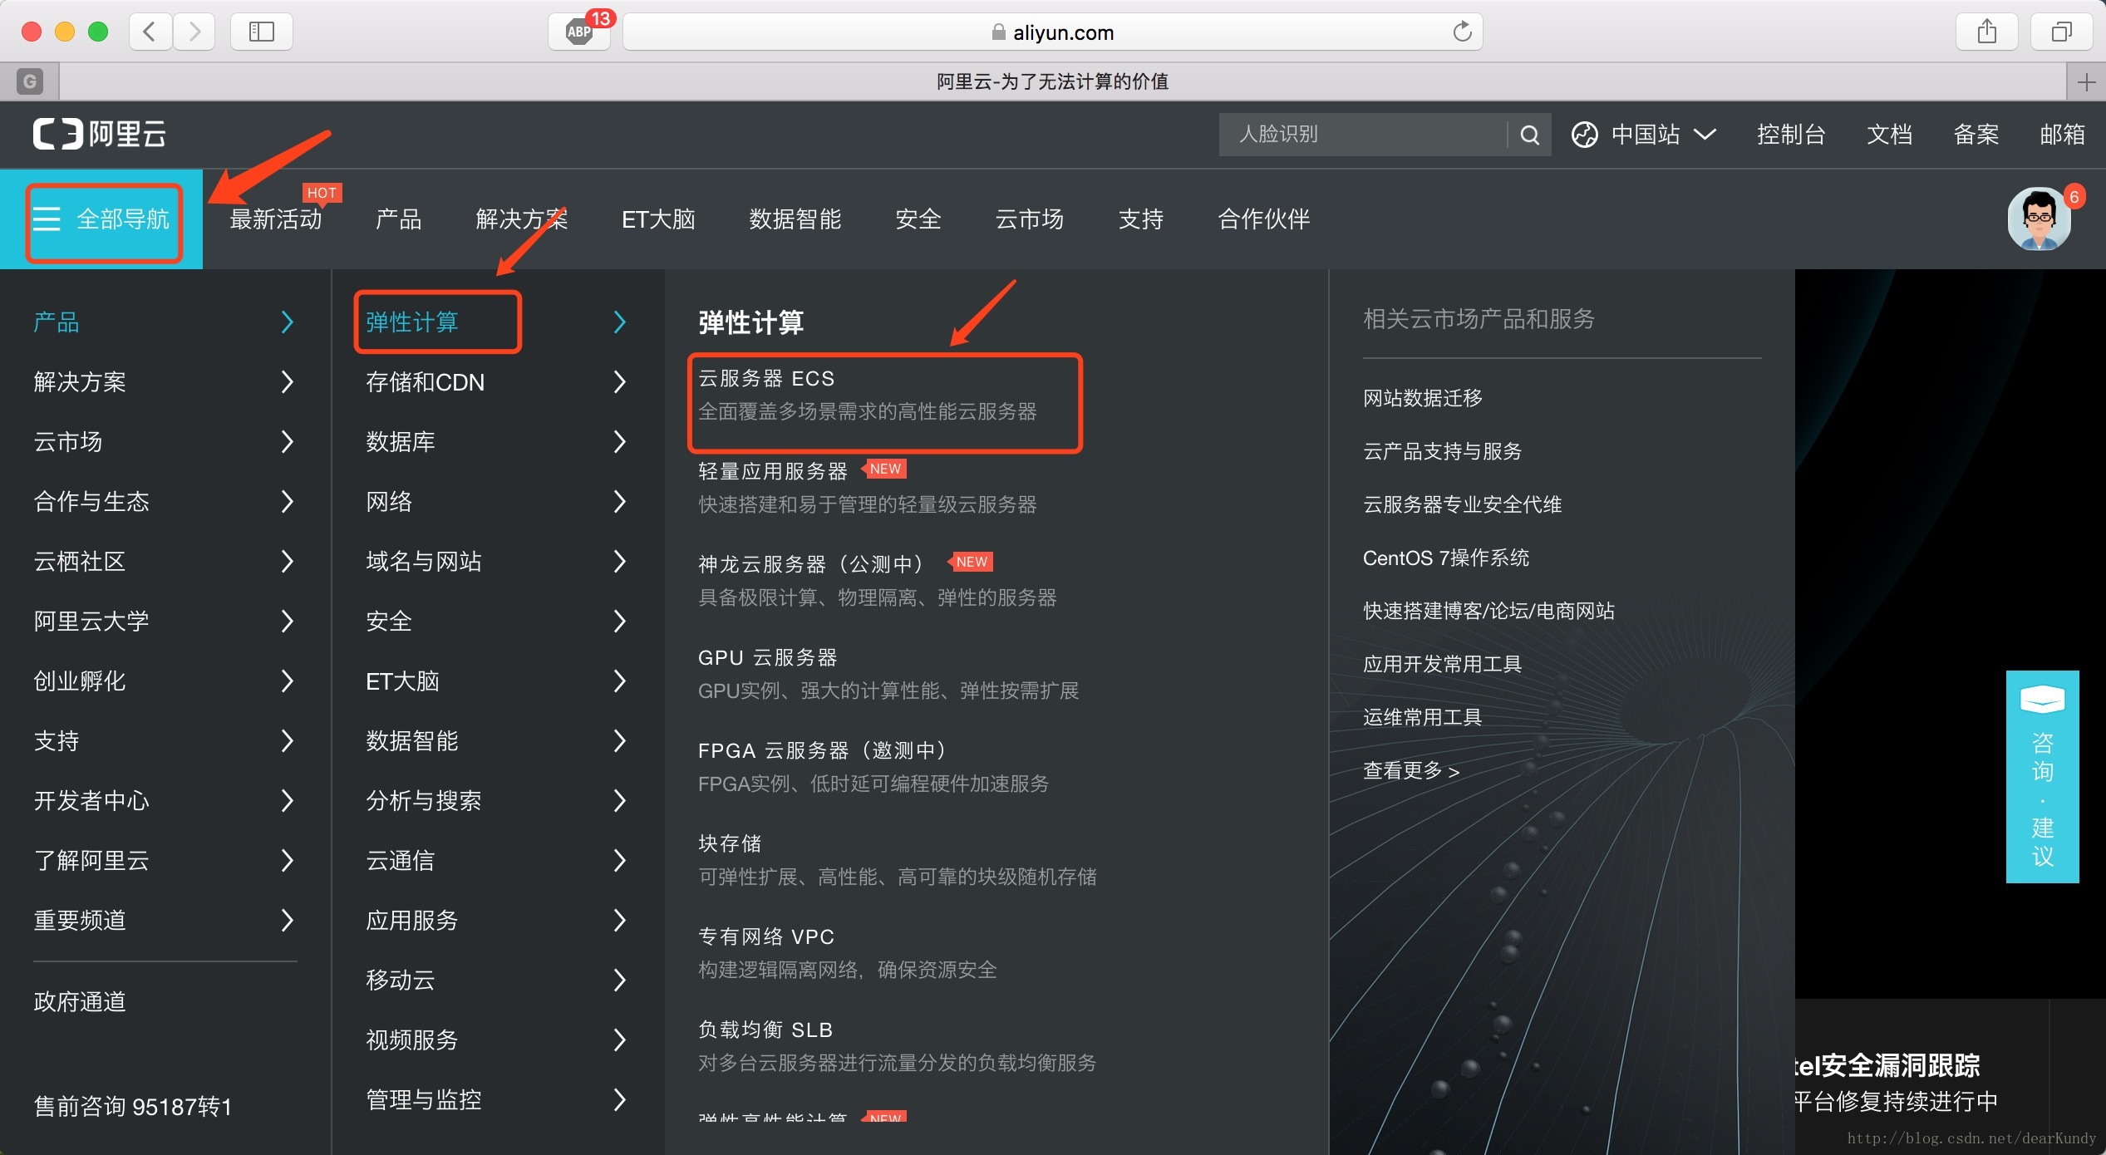Screen dimensions: 2106x1155
Task: Expand 云栖社区 menu row
Action: [165, 562]
